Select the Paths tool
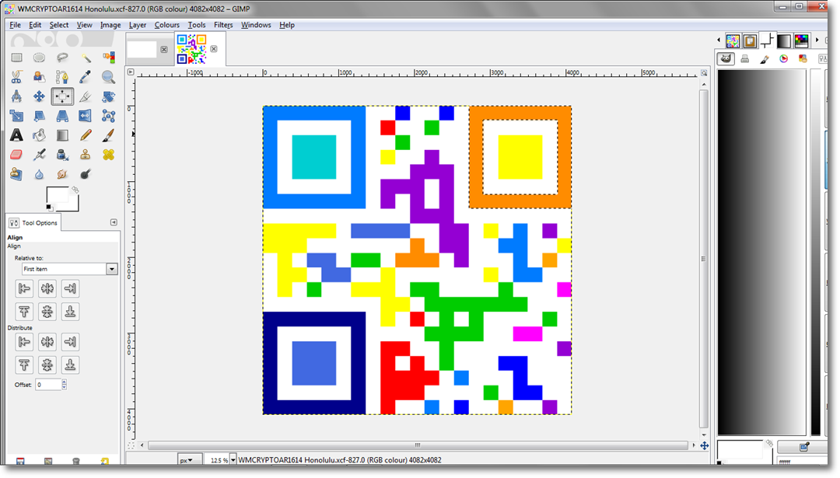This screenshot has height=478, width=840. [62, 77]
